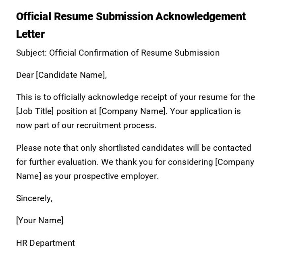Click the "HR Department" signature line
This screenshot has height=268, width=282.
pyautogui.click(x=46, y=243)
